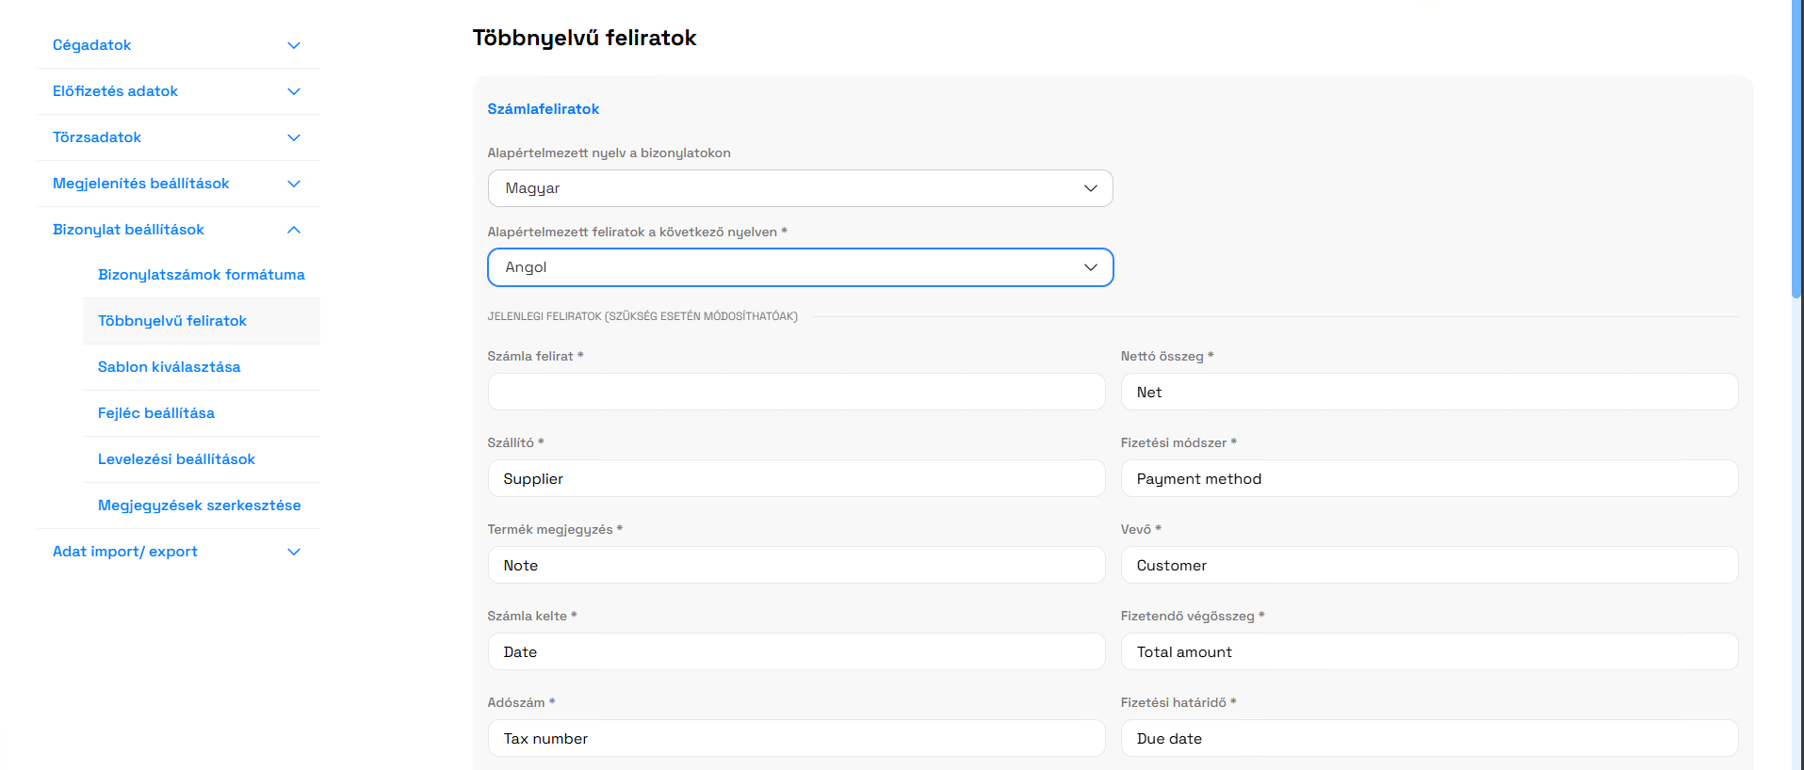Click the empty Számla felirat field
The width and height of the screenshot is (1804, 770).
[796, 392]
